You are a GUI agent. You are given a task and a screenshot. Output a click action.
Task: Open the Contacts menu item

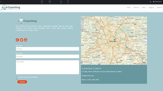tap(159, 8)
